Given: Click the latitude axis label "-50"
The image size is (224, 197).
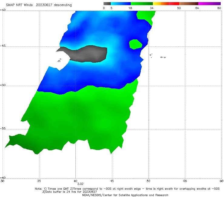Looking at the screenshot, I should 3,85.
